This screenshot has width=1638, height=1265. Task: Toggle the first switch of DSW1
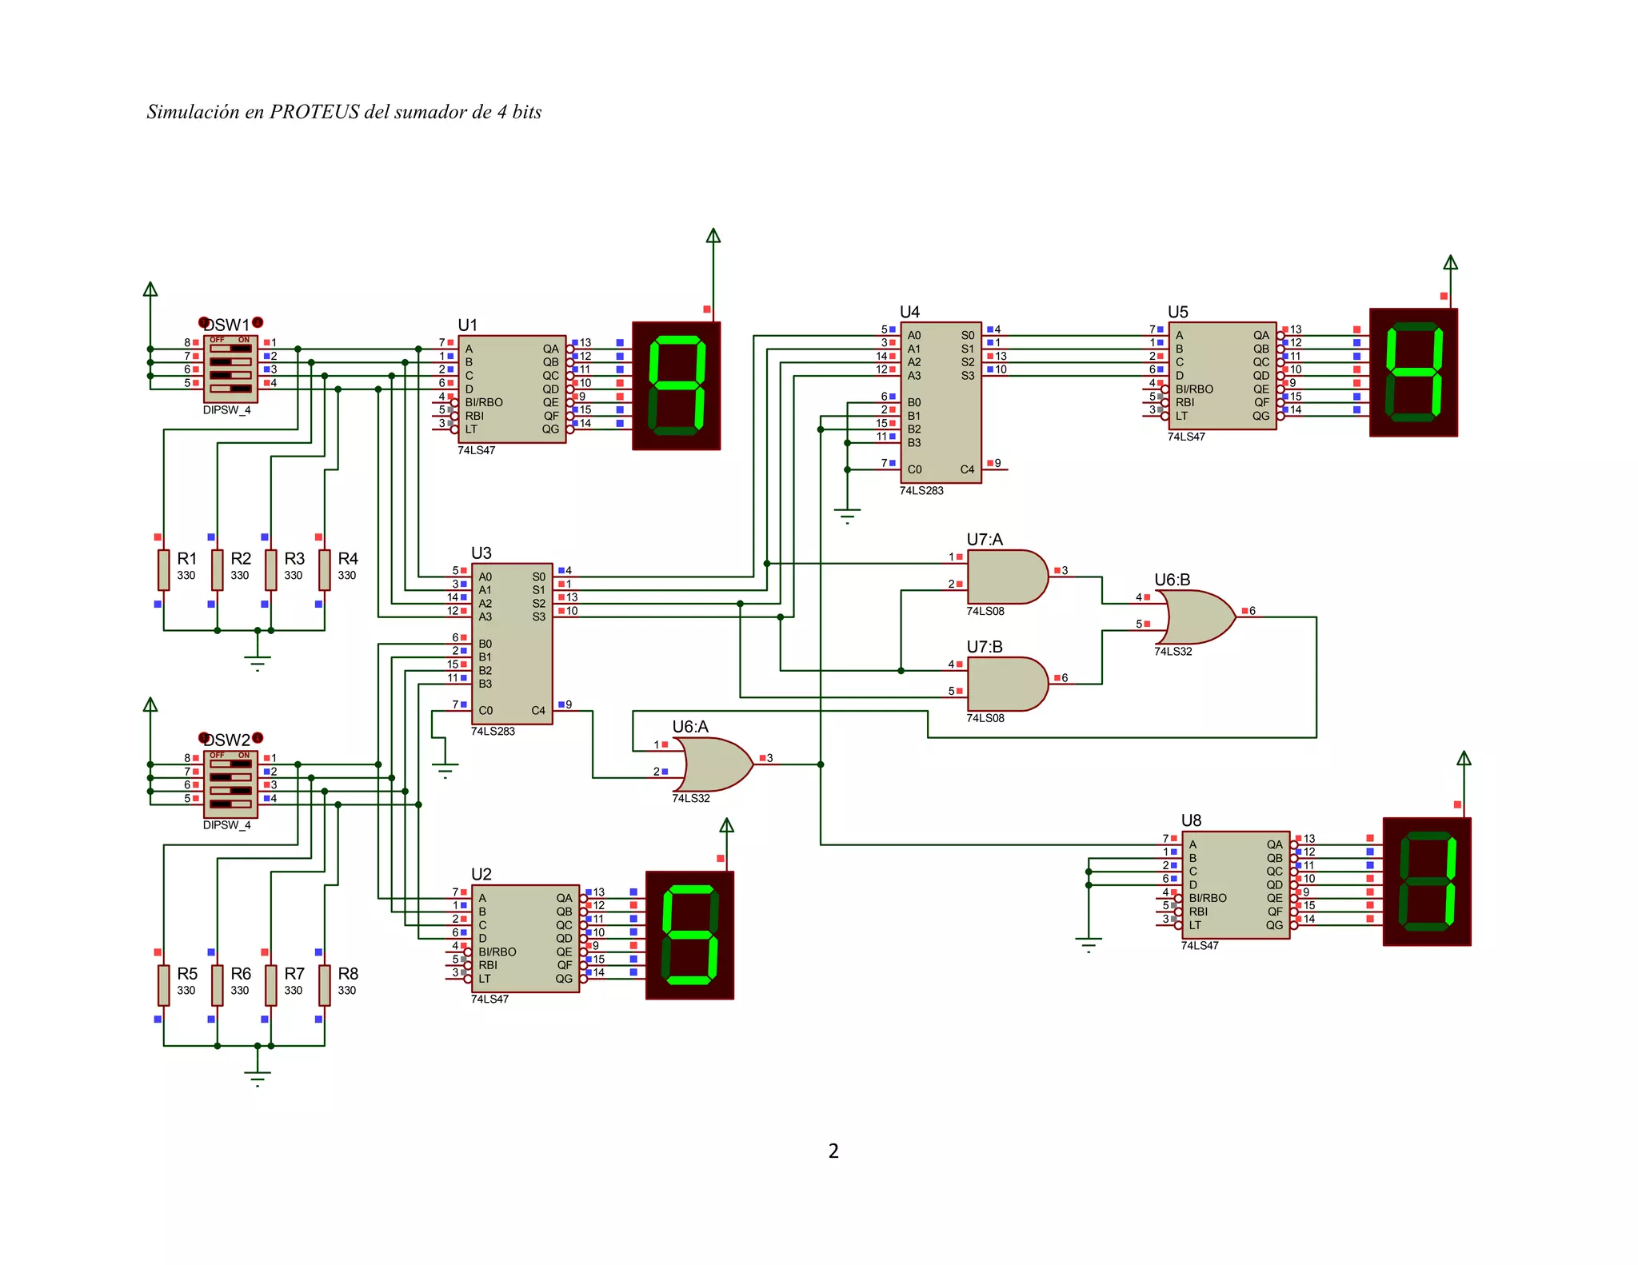coord(230,349)
